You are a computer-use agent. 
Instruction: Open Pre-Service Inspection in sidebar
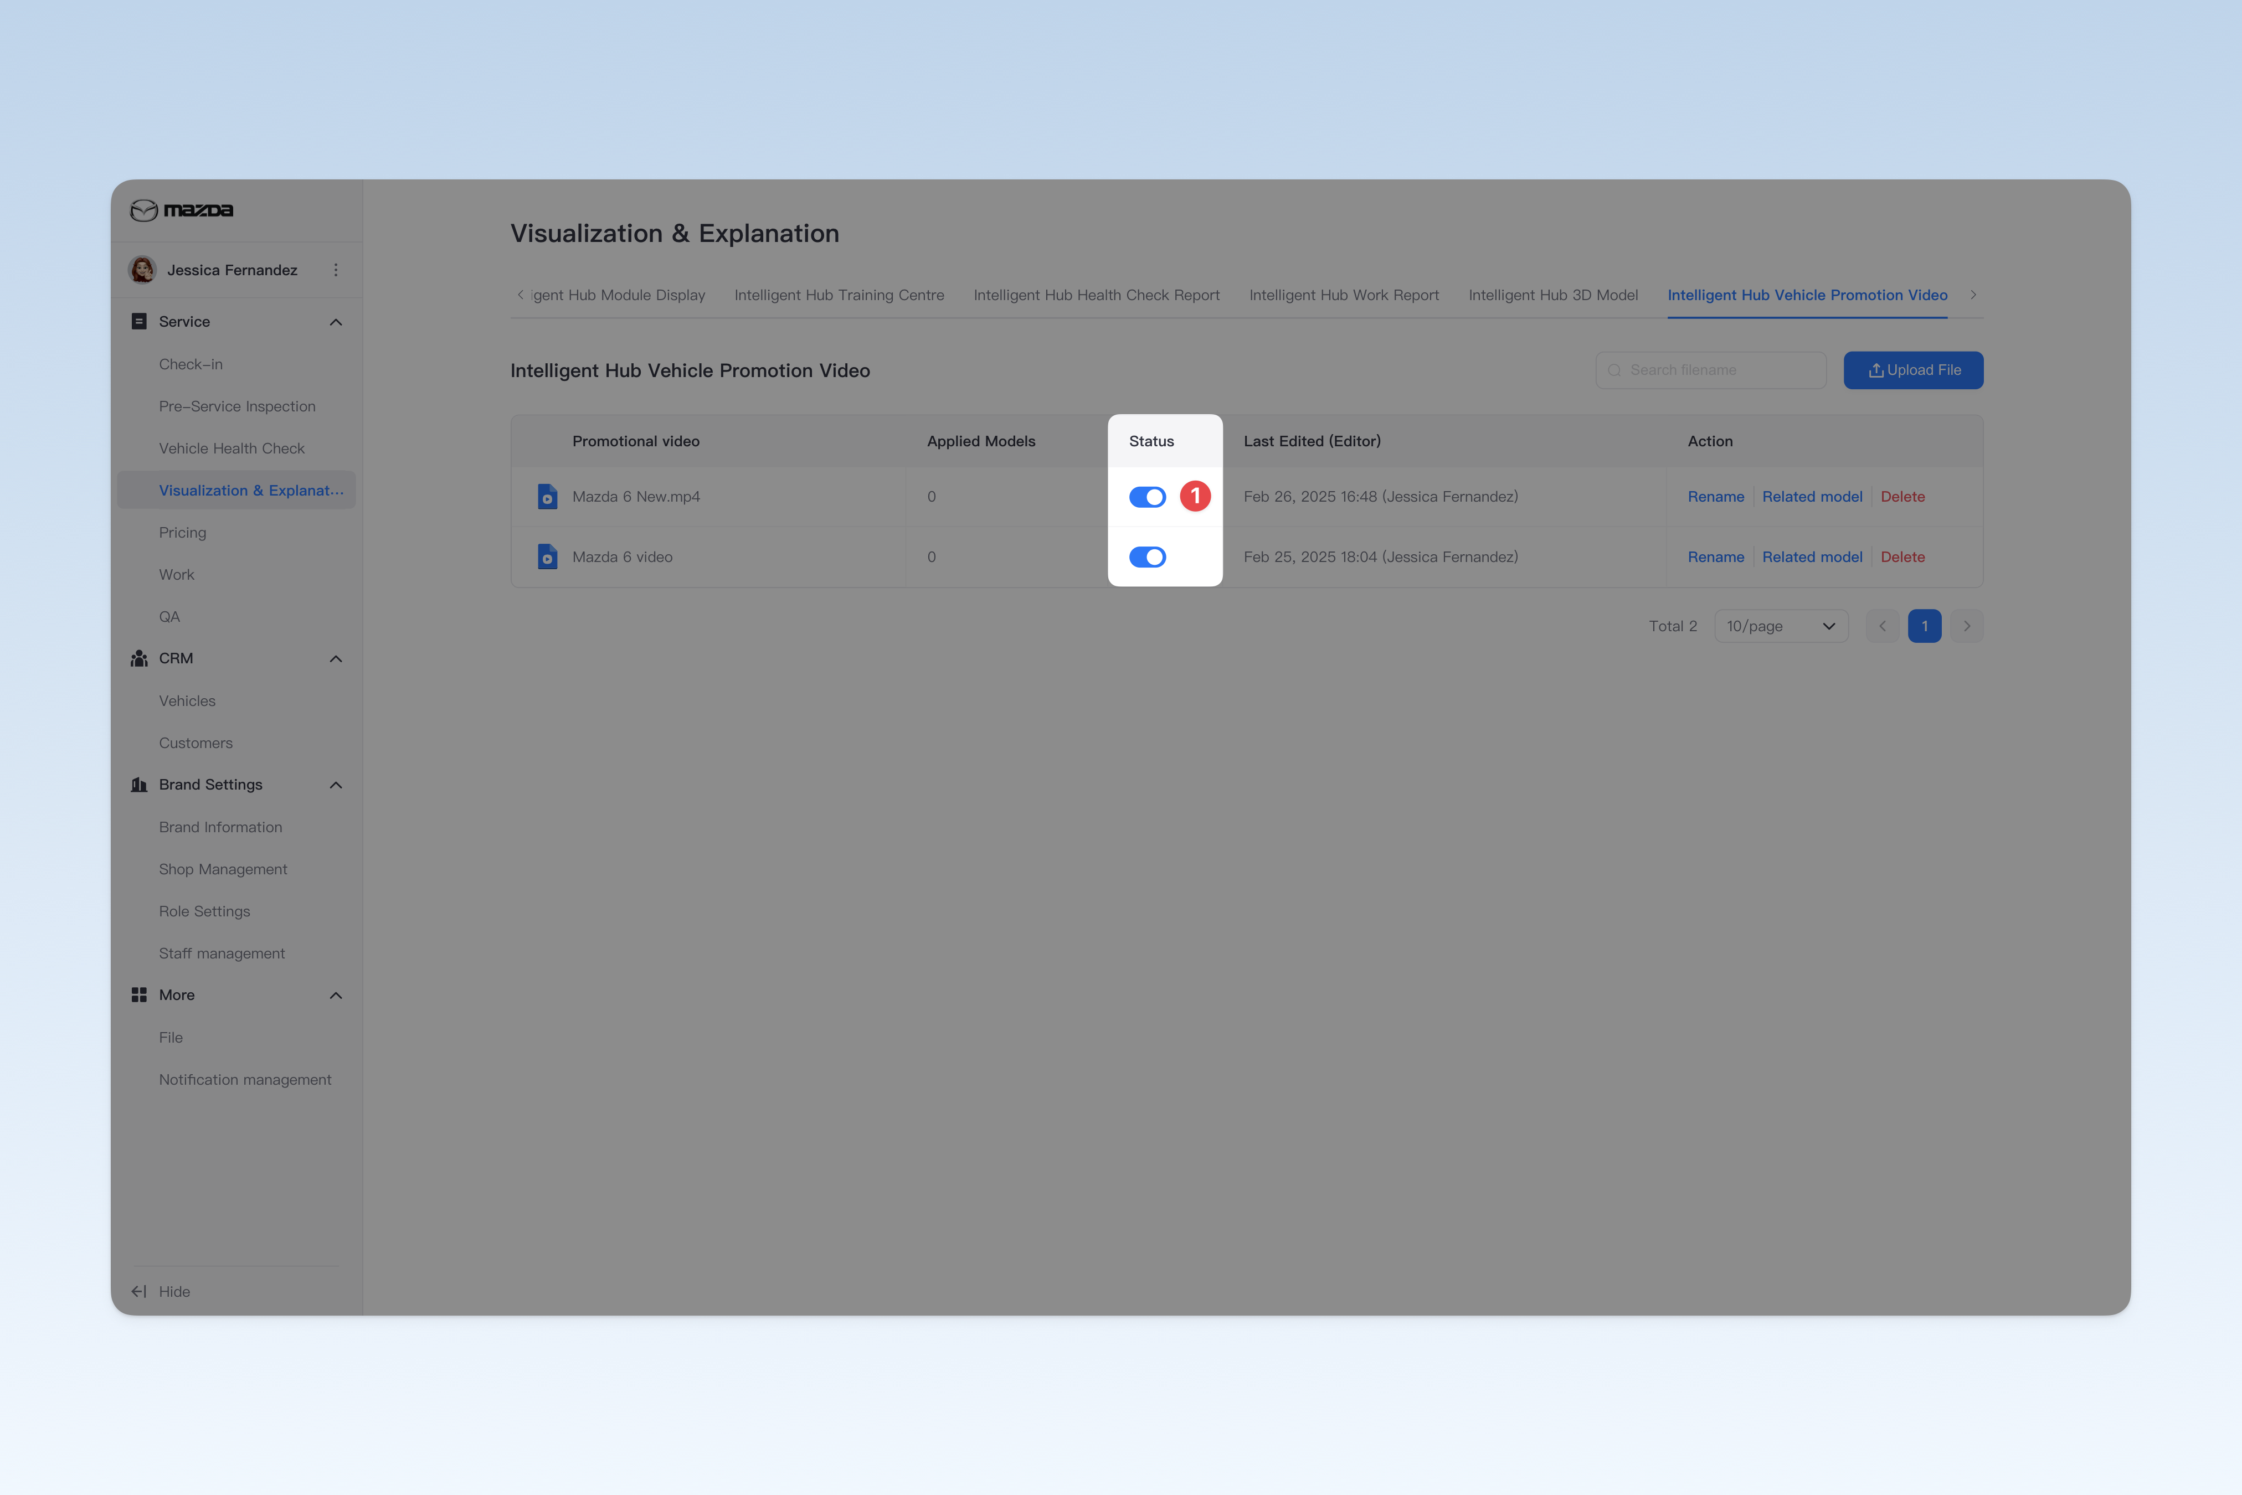click(238, 406)
